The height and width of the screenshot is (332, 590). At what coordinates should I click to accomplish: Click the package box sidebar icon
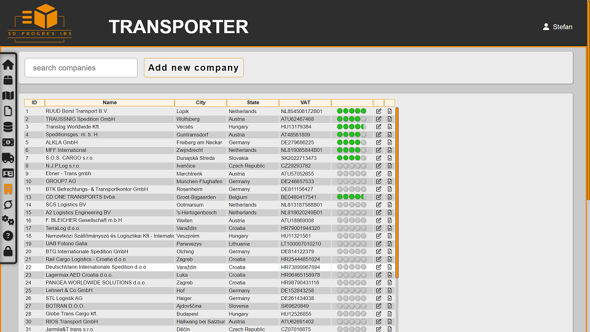pyautogui.click(x=8, y=80)
